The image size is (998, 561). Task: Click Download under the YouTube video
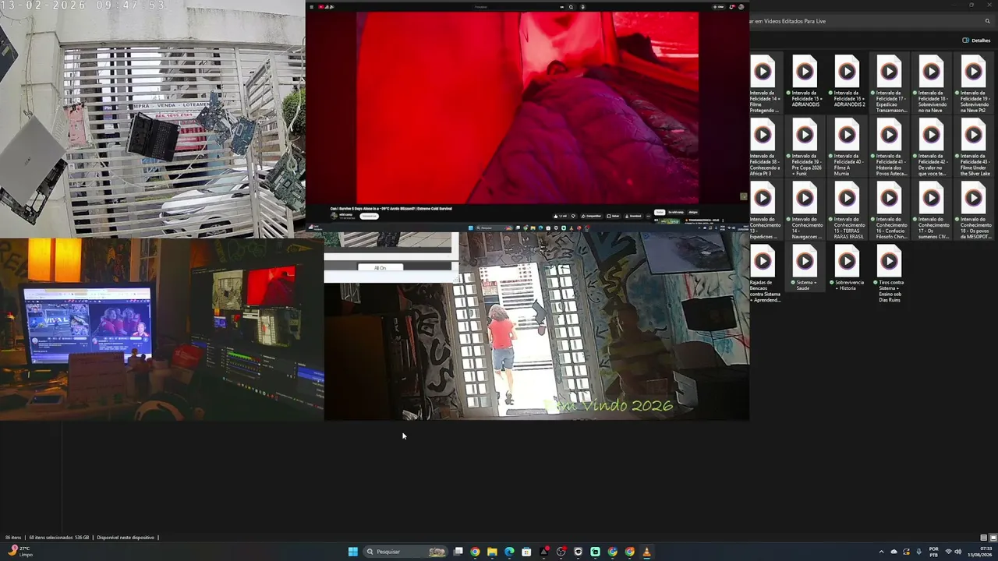pos(634,216)
